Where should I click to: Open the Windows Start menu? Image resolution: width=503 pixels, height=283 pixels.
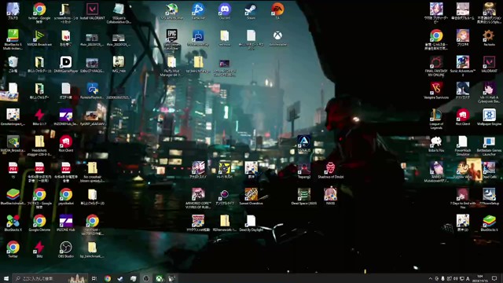pos(6,278)
